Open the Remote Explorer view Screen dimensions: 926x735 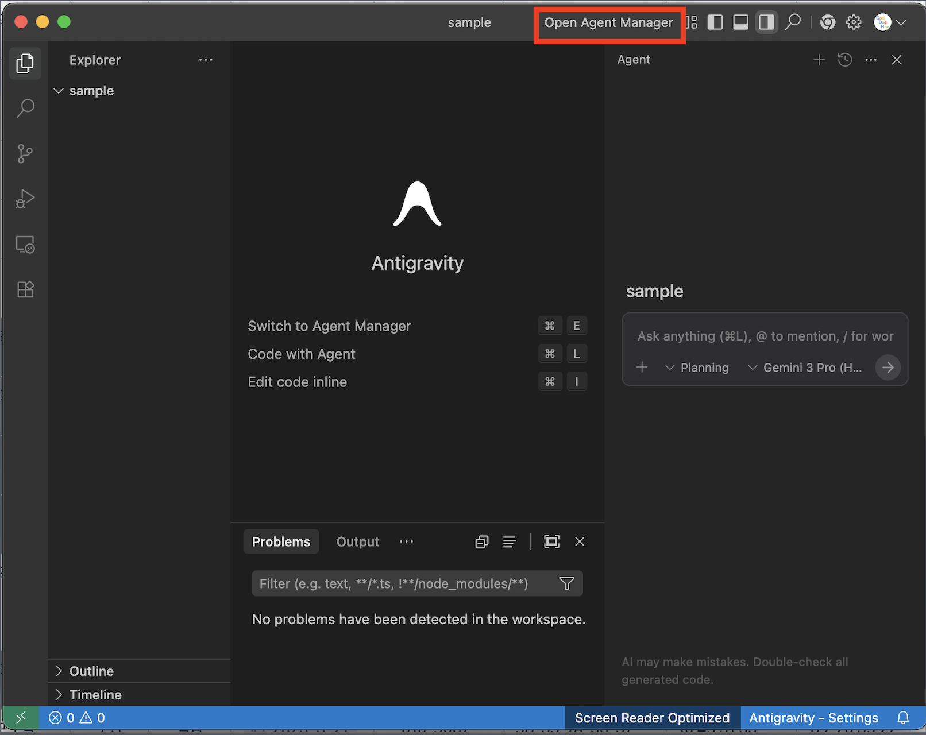(25, 244)
